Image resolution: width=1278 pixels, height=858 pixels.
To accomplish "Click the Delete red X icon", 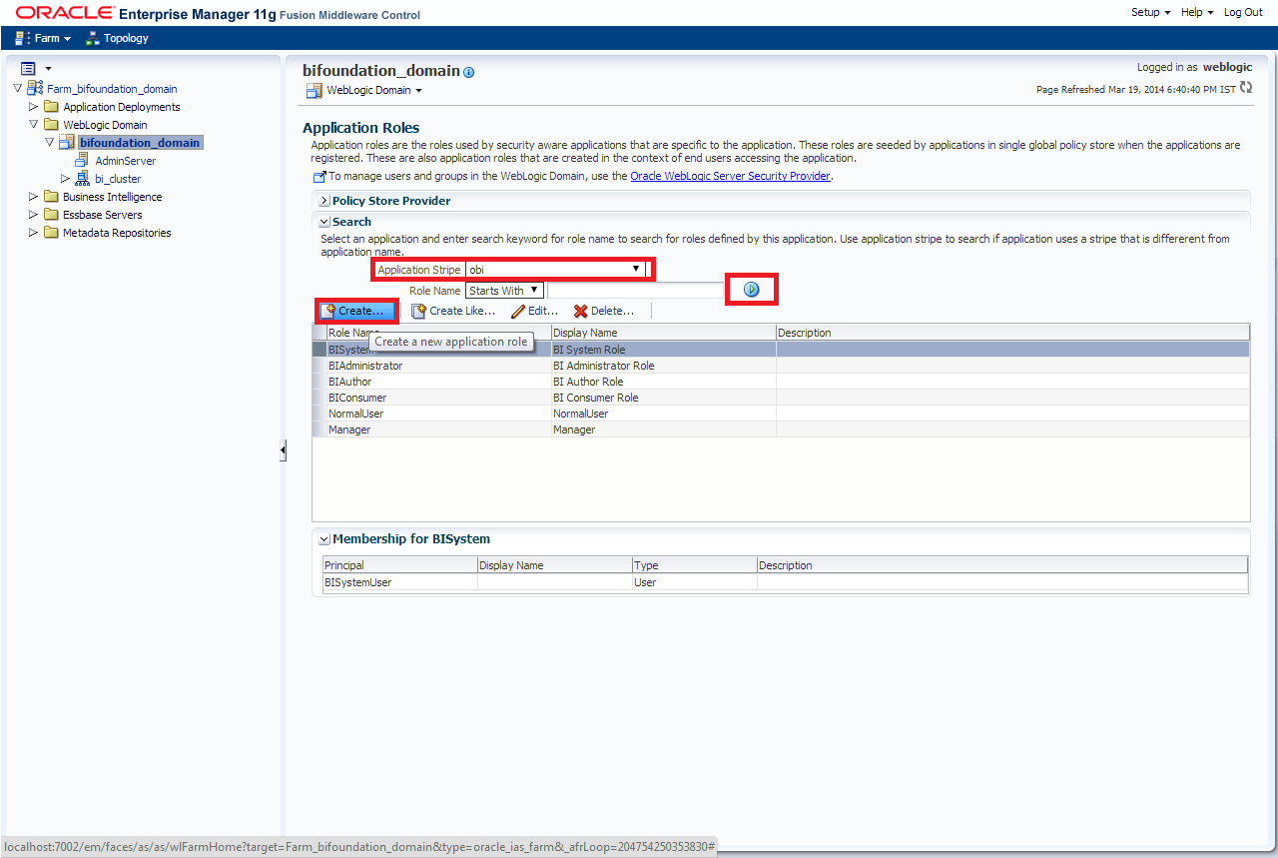I will tap(580, 311).
